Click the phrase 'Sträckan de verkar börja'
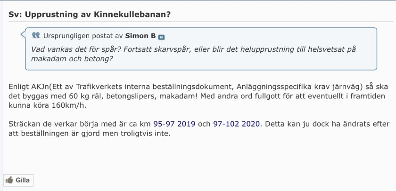 coord(54,125)
